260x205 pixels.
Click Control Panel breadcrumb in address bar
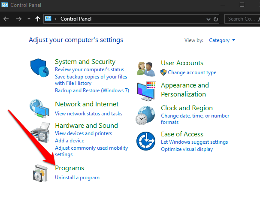tap(76, 19)
